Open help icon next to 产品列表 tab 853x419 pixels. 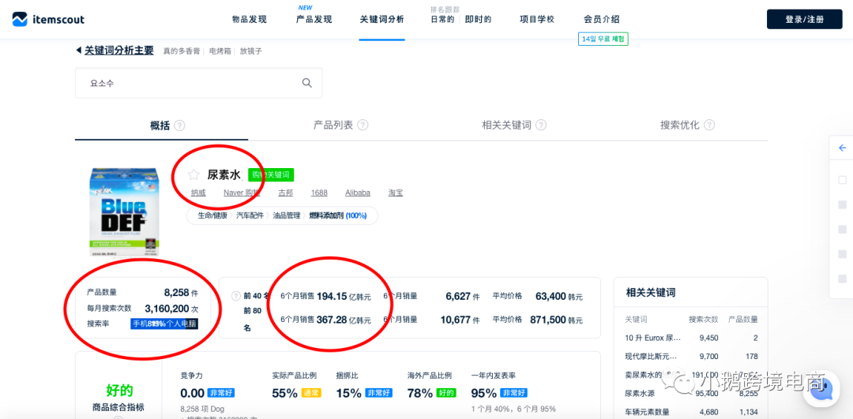pyautogui.click(x=363, y=125)
